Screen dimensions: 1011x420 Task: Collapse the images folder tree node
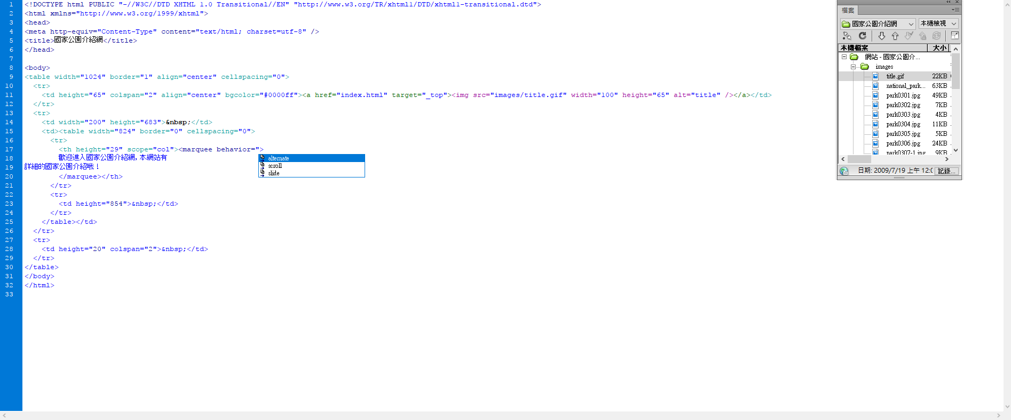pos(853,67)
